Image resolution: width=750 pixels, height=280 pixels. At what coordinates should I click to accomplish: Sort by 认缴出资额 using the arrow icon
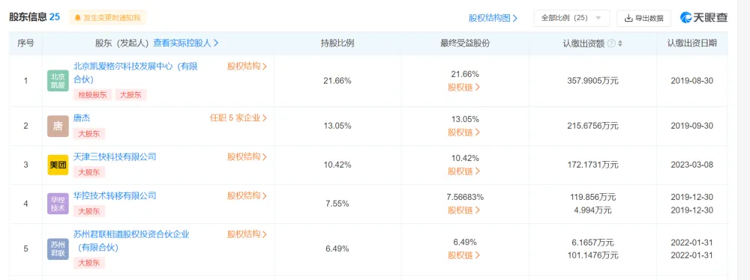tap(620, 43)
